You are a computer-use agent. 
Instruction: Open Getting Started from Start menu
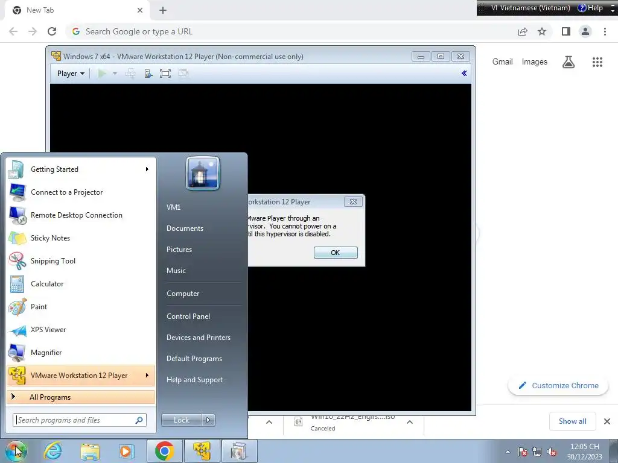81,169
